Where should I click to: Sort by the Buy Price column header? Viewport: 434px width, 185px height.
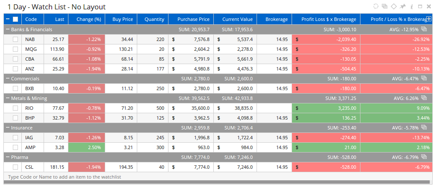point(121,19)
